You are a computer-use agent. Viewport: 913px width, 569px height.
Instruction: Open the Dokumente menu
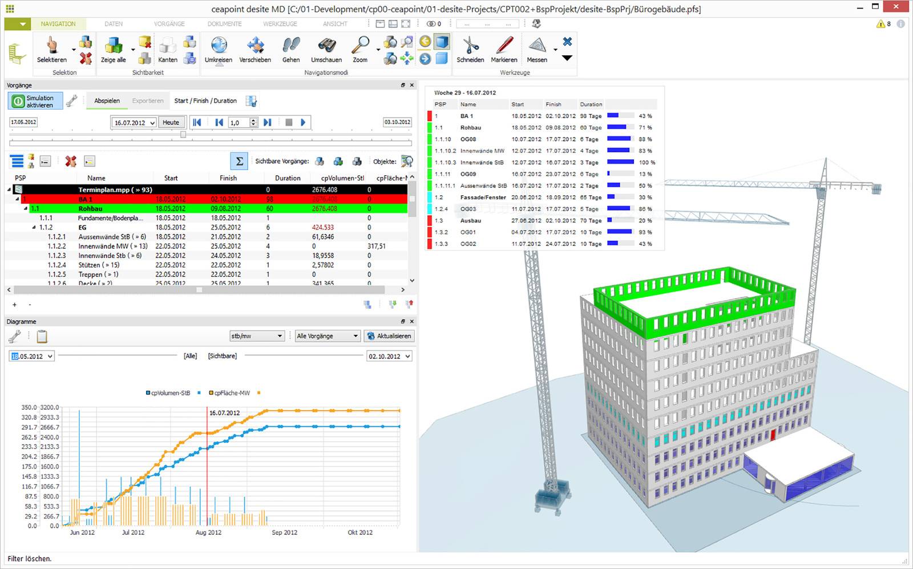[x=224, y=24]
